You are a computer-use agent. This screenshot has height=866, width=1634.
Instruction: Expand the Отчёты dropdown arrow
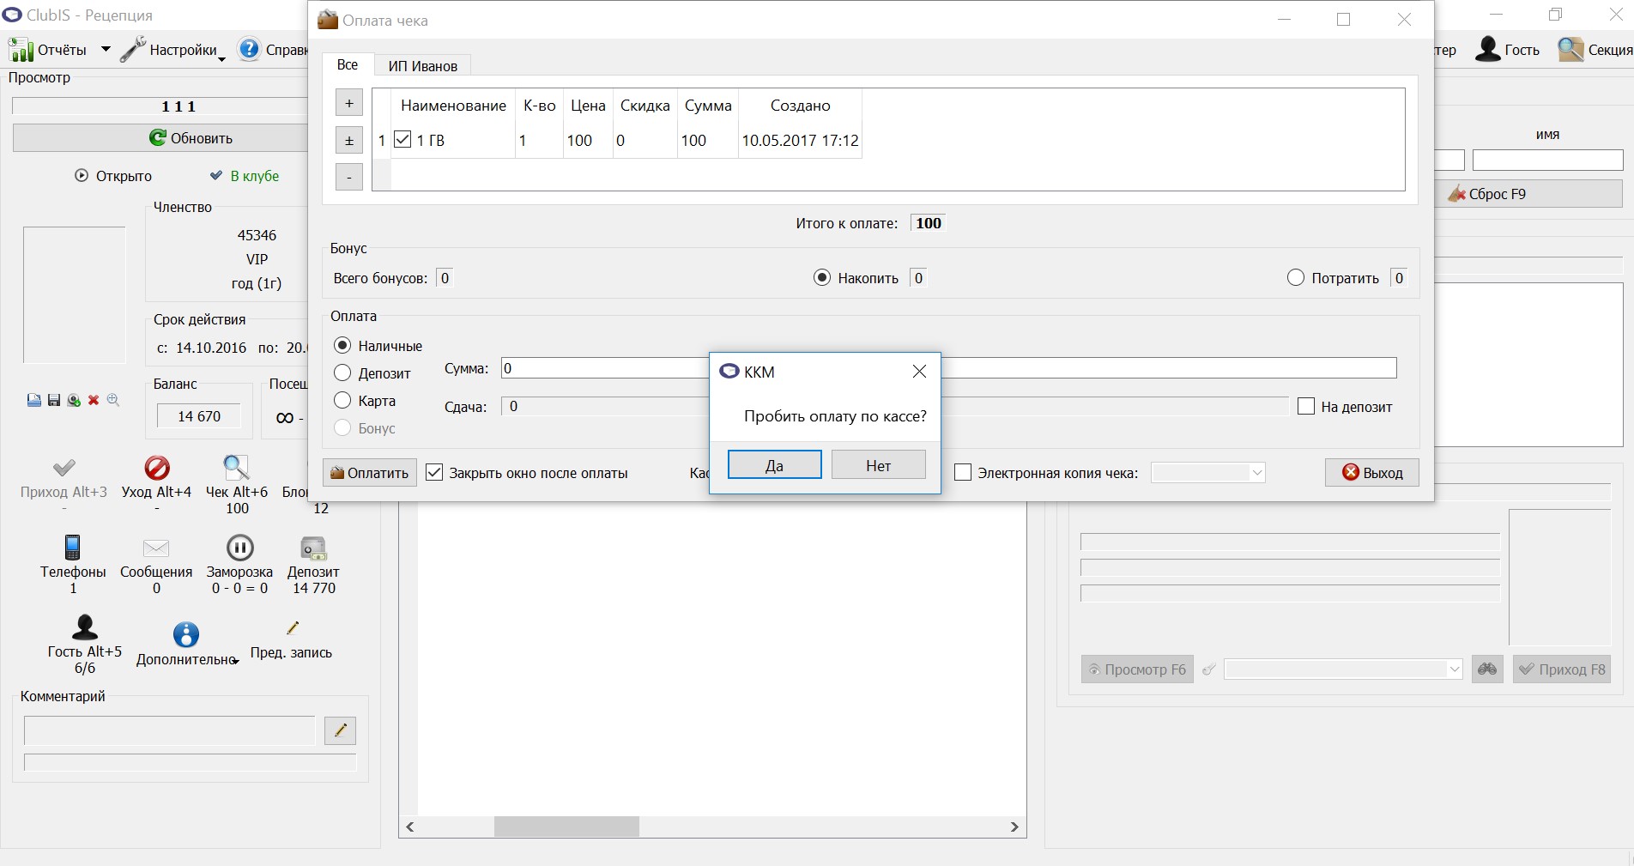(106, 50)
